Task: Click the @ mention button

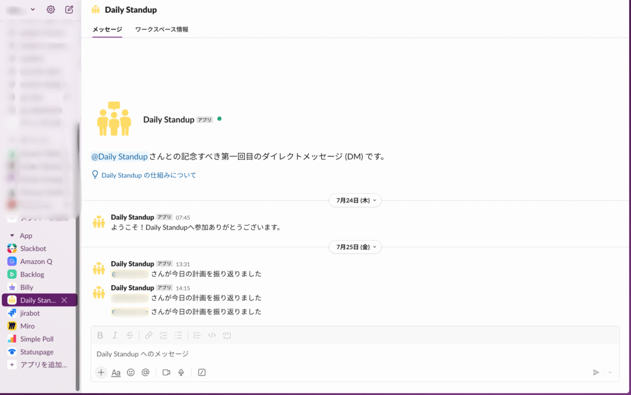Action: click(145, 372)
